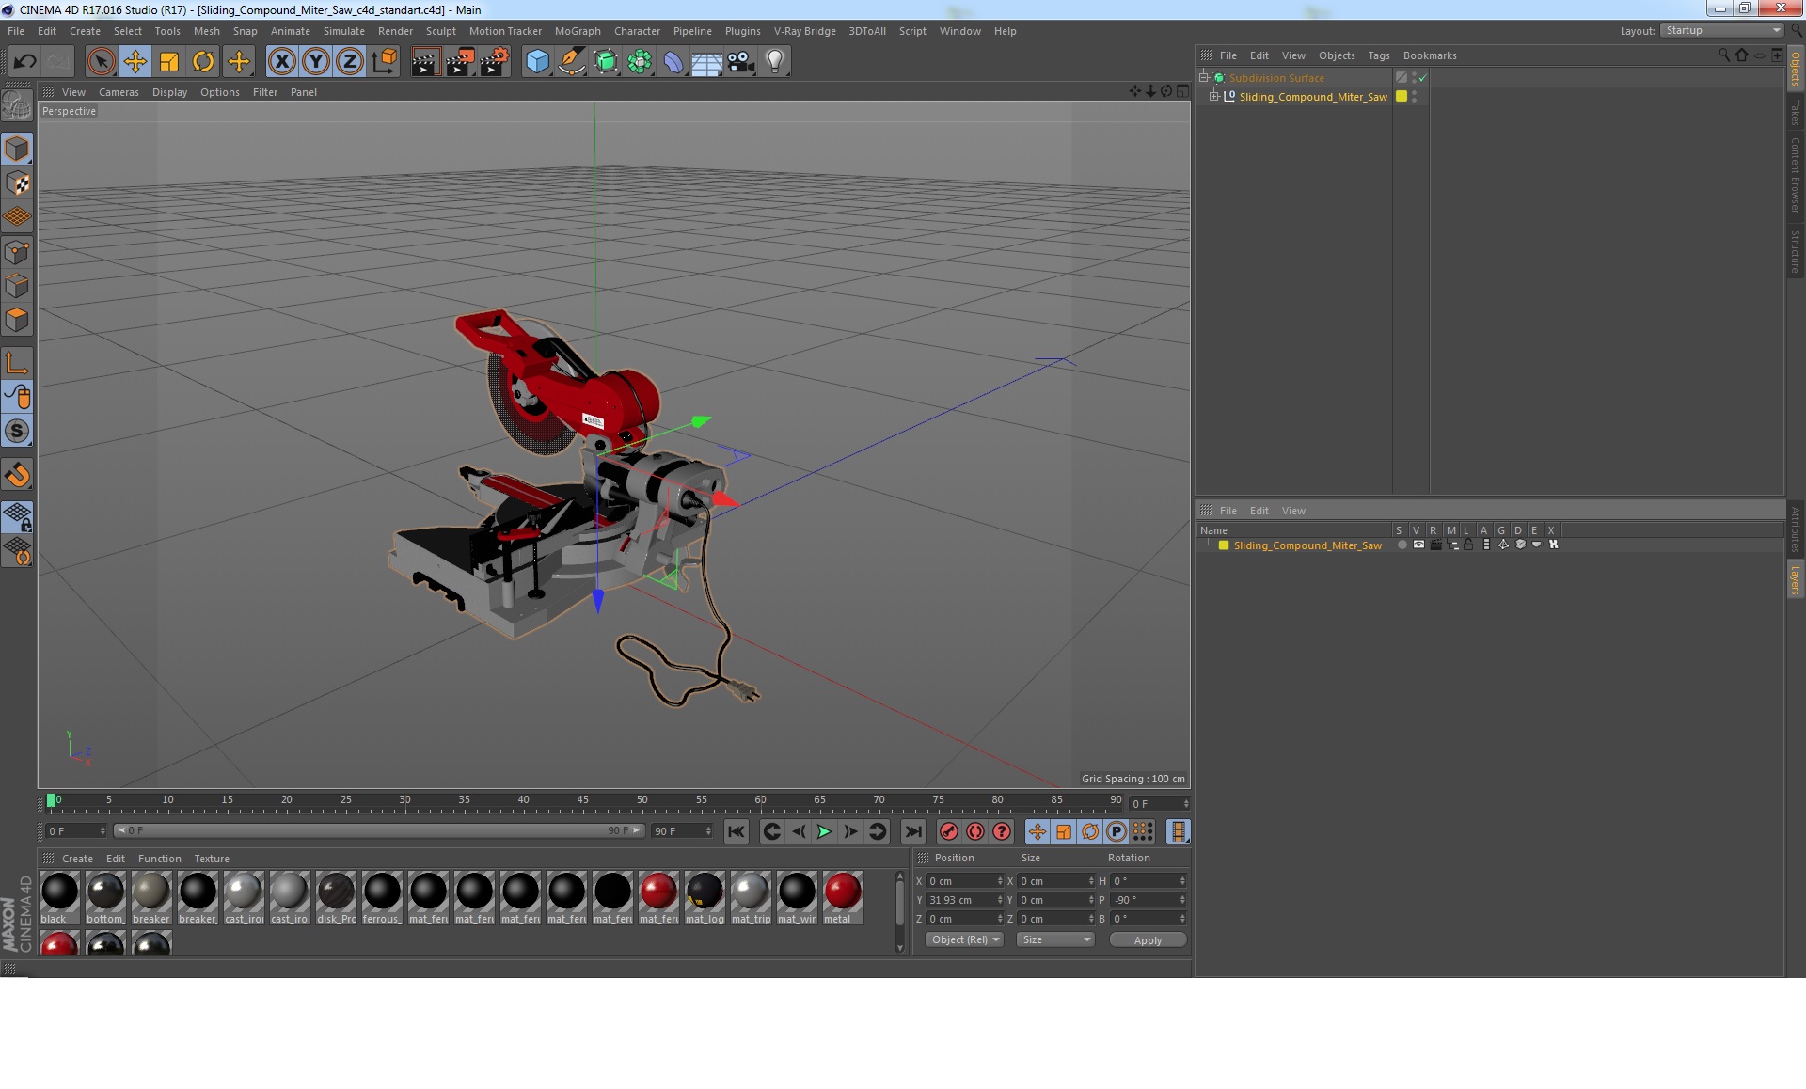Select the Rotate tool
The image size is (1806, 1089).
click(203, 62)
